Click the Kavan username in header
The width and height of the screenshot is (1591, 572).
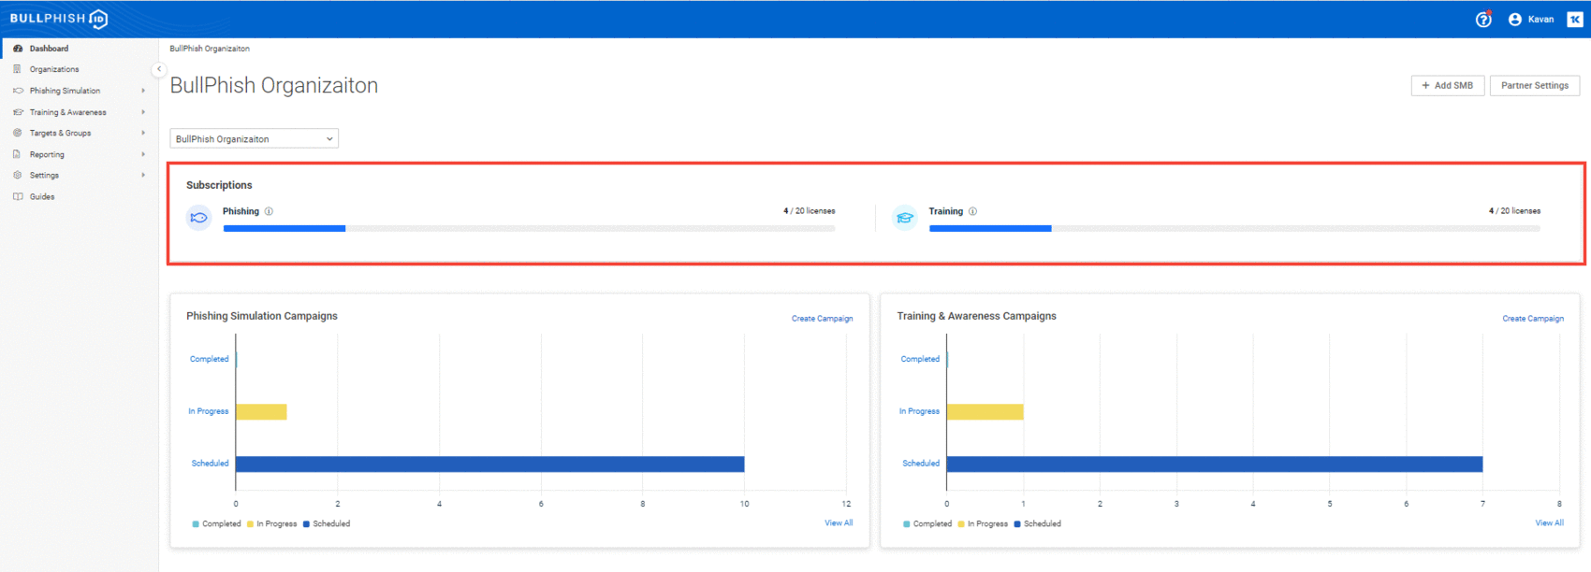click(x=1540, y=19)
